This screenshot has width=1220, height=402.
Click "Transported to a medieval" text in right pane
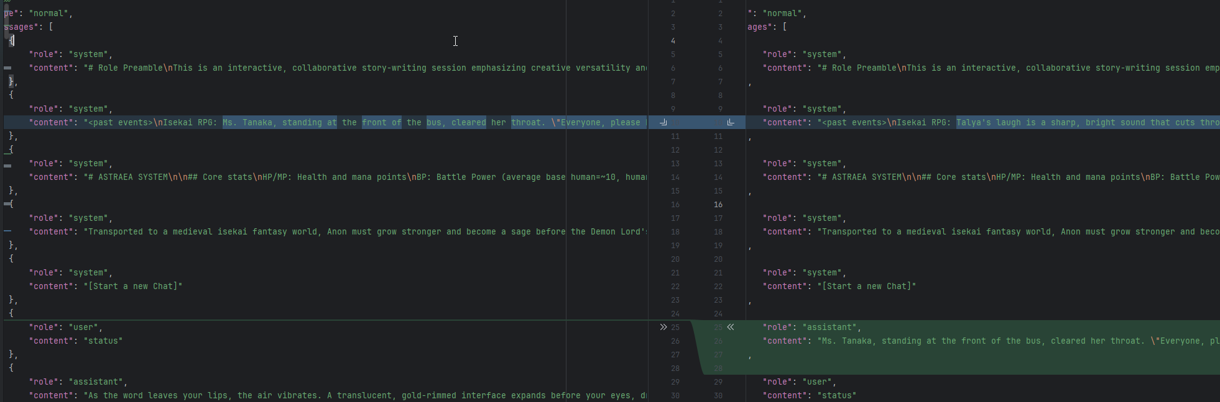(884, 231)
